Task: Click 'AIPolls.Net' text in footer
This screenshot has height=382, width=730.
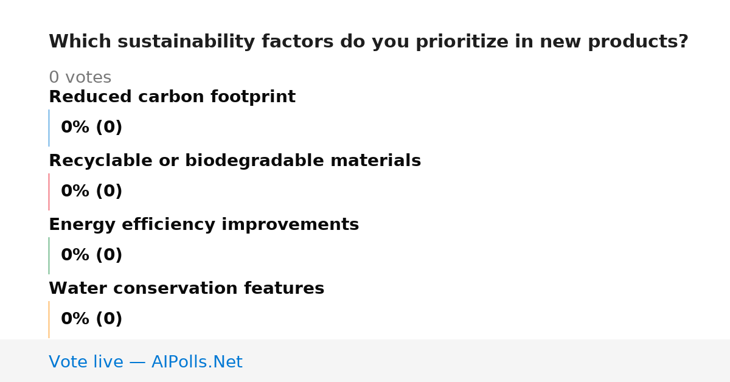Action: 196,362
